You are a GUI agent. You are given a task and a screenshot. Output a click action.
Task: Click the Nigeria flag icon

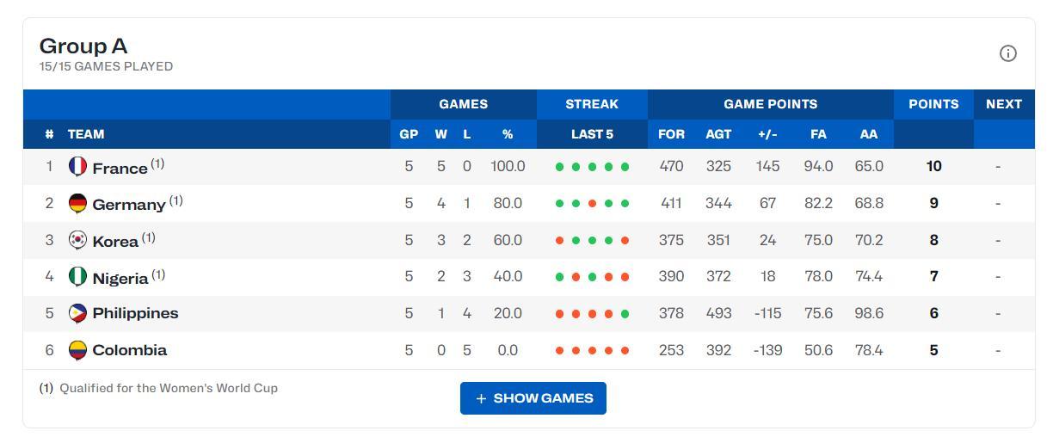[77, 276]
